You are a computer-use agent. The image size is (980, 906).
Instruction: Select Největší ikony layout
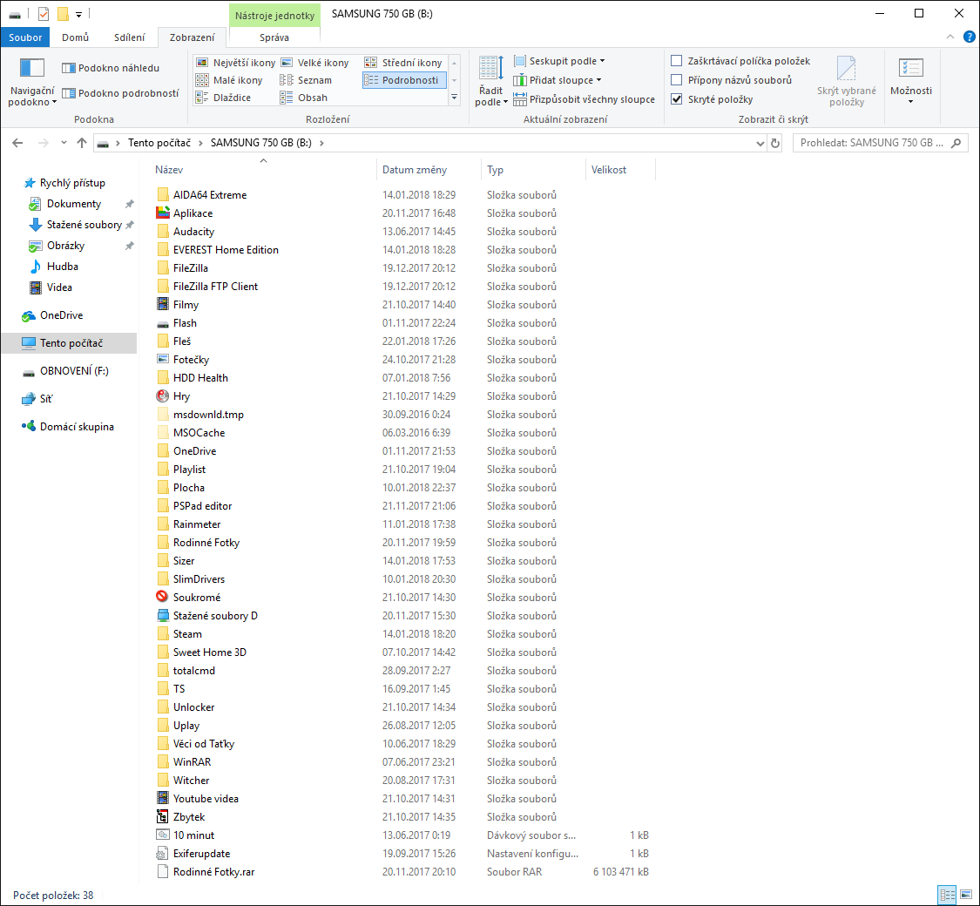click(235, 63)
